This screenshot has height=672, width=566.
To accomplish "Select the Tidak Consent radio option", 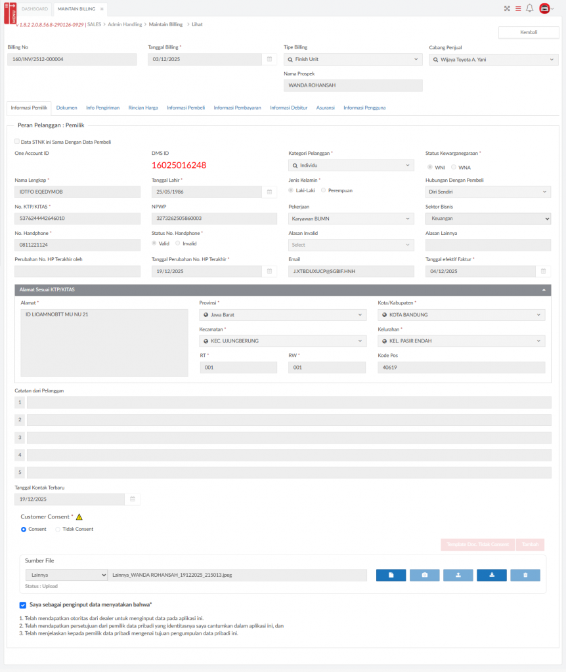I will 58,529.
